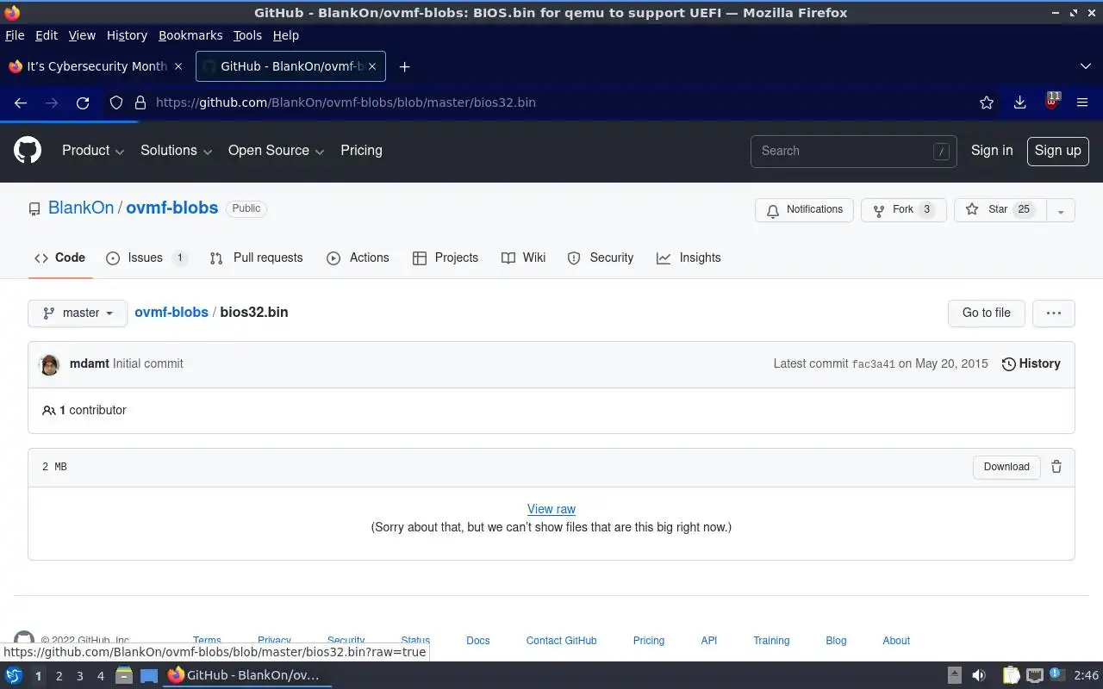Open the Help menu
This screenshot has width=1103, height=689.
(285, 35)
